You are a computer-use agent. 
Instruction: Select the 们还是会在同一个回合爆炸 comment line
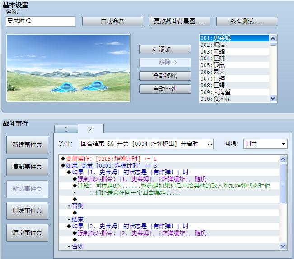(x=169, y=193)
